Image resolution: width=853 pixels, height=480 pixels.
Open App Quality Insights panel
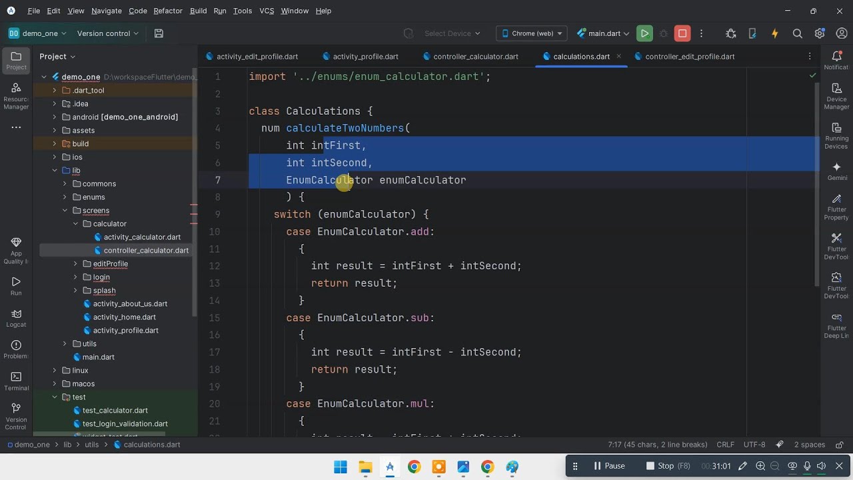16,251
